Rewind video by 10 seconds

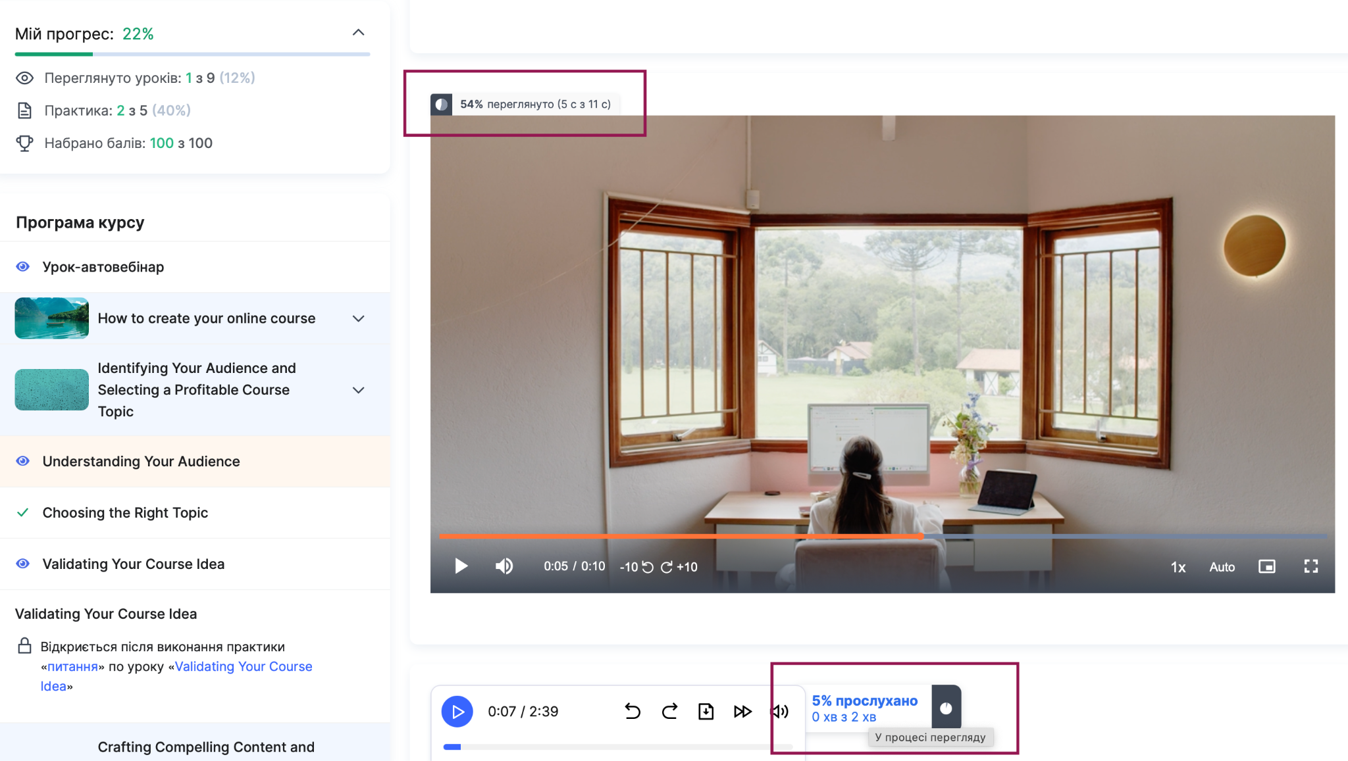point(636,567)
